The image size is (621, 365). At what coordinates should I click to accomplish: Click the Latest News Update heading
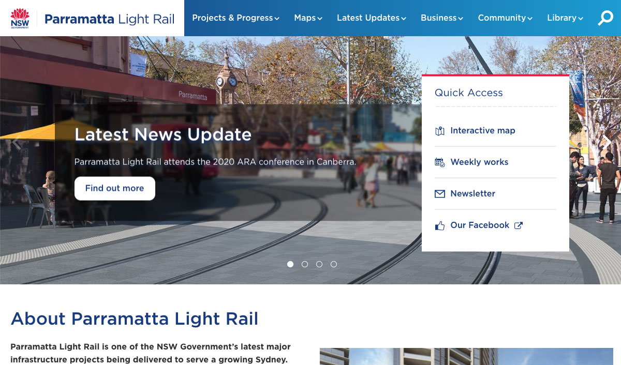coord(163,134)
